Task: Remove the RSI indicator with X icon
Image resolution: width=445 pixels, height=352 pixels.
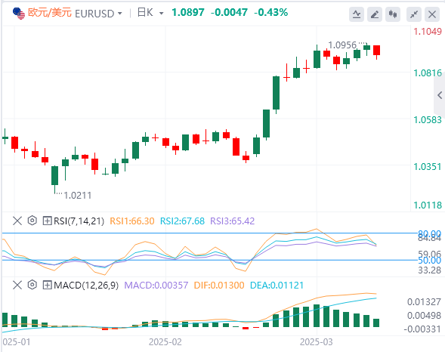Action: pos(17,221)
